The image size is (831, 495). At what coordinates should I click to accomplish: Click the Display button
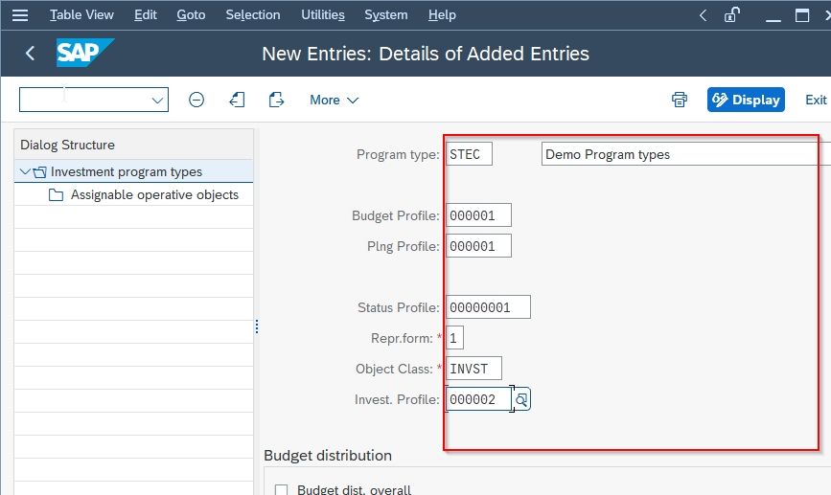pyautogui.click(x=746, y=100)
